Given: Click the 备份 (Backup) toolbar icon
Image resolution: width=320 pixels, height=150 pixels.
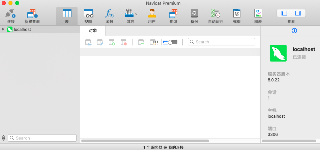Looking at the screenshot, I should [194, 16].
